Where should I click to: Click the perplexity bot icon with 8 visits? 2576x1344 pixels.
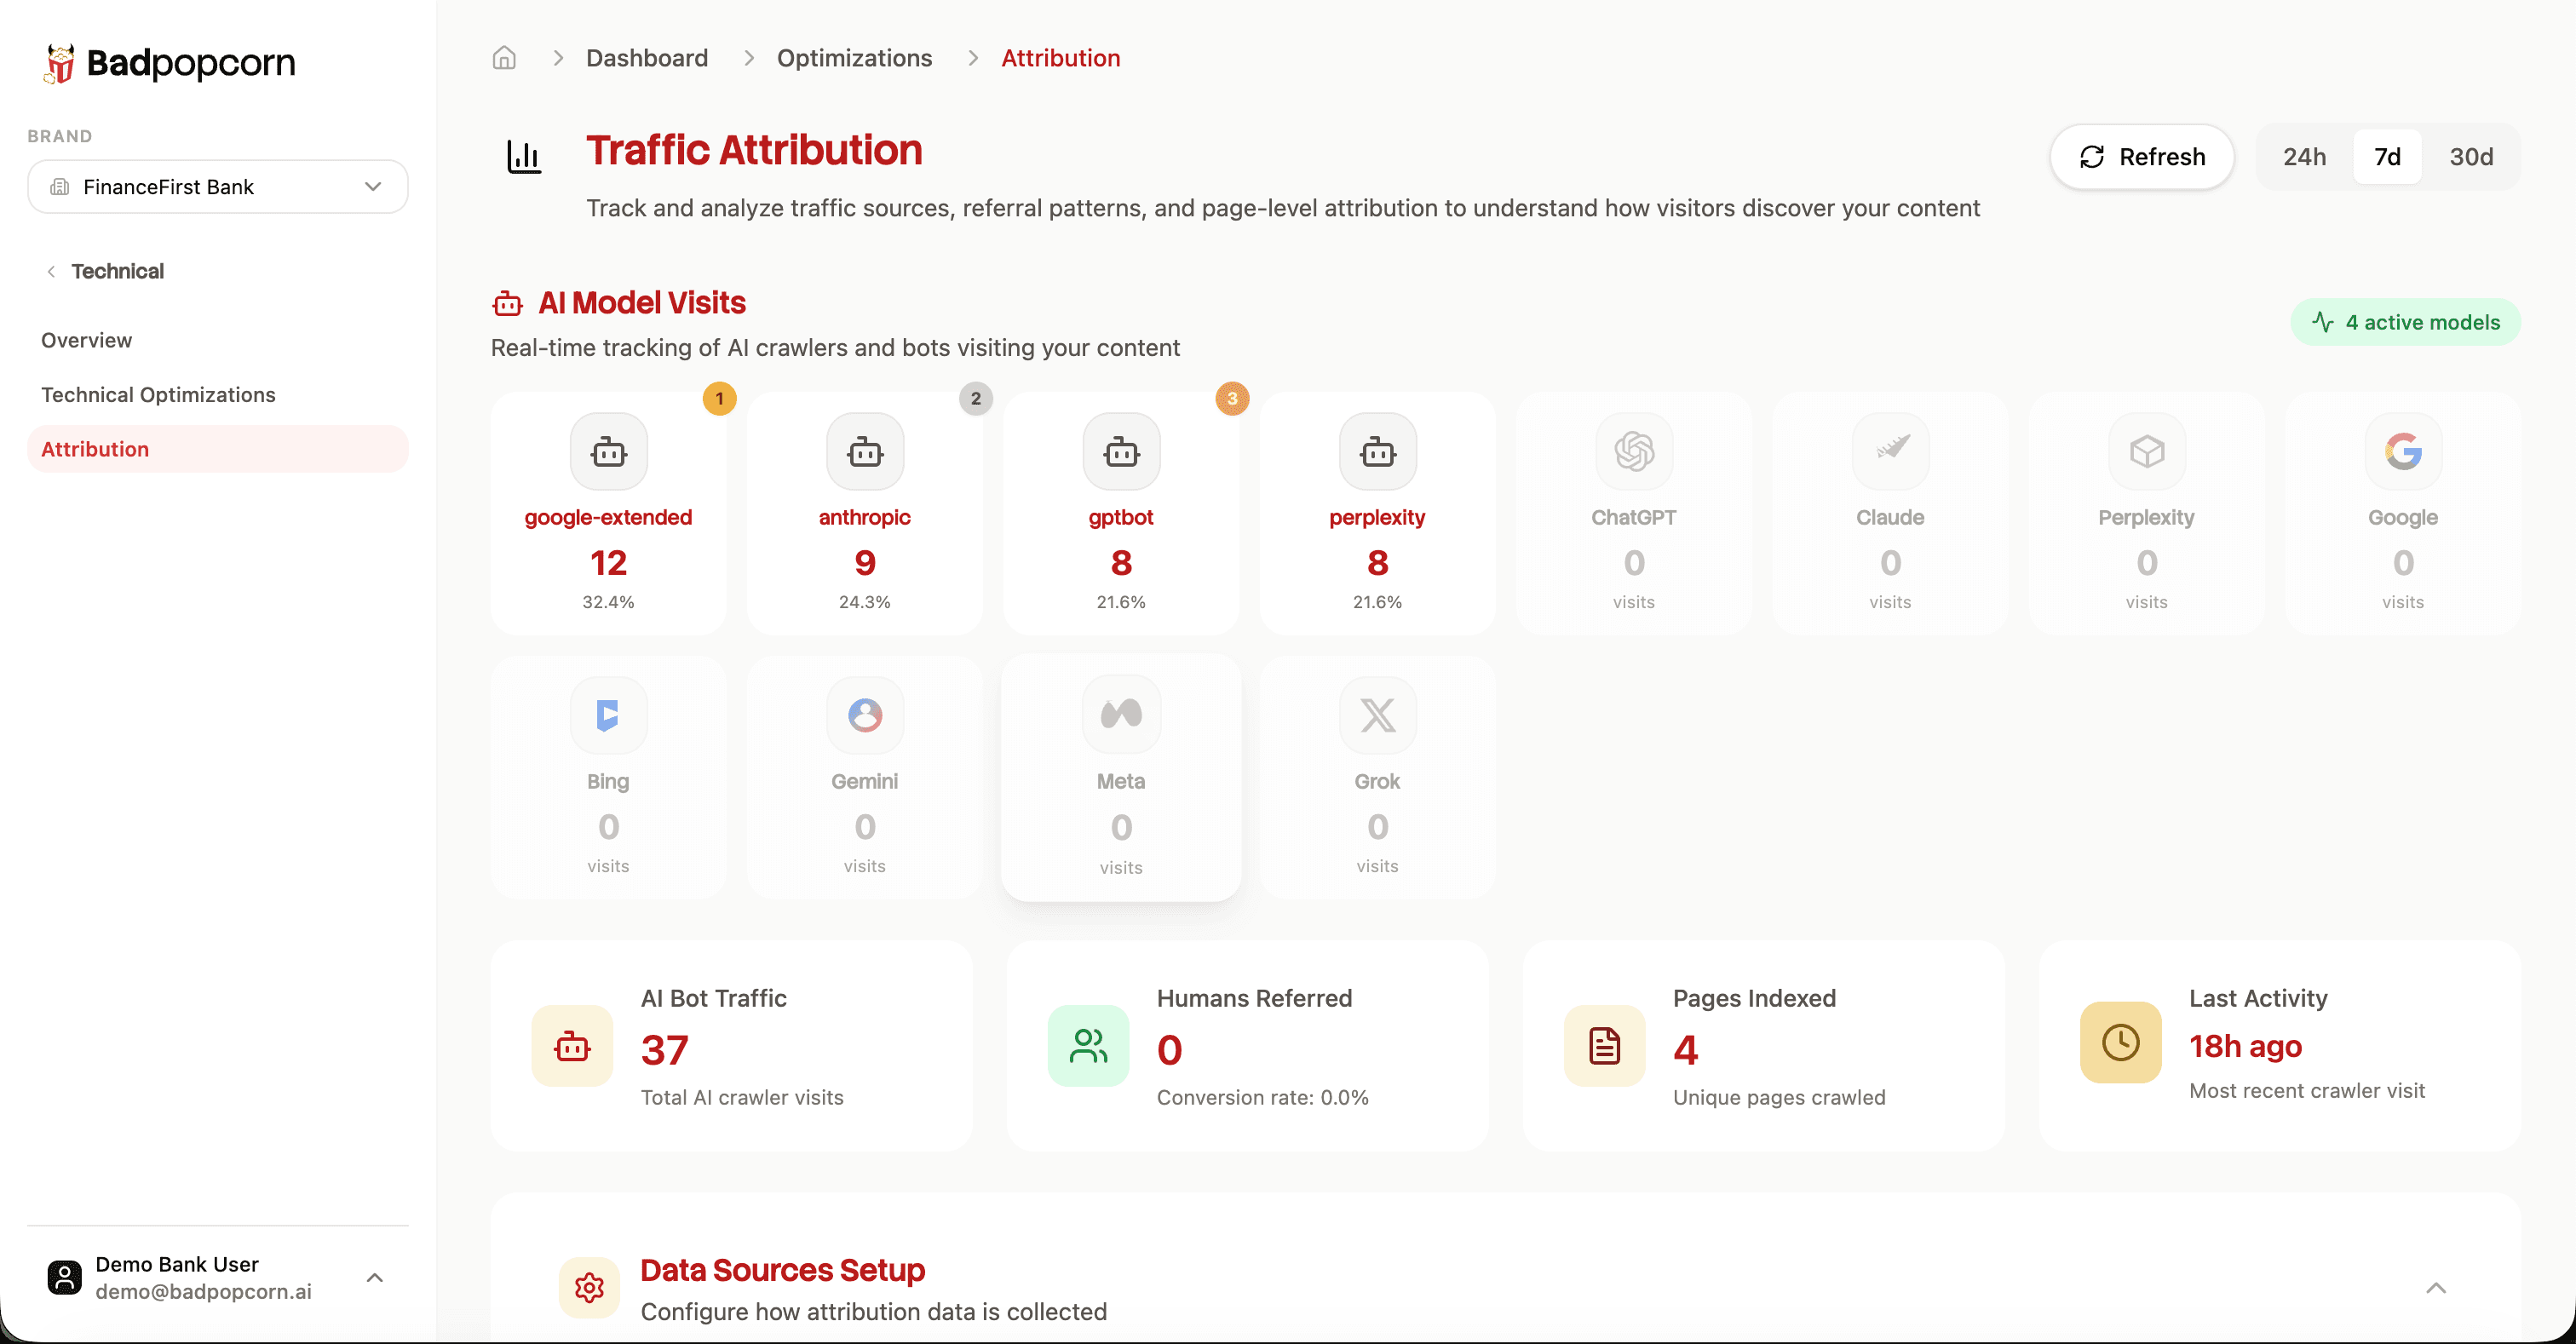(1377, 452)
